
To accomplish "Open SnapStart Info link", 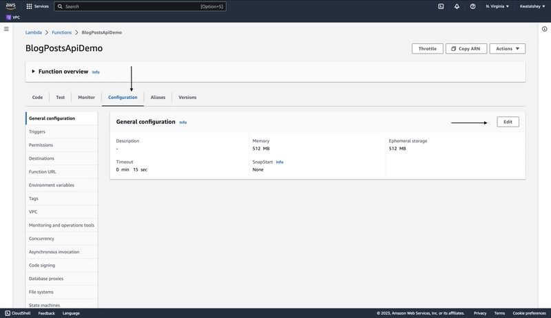I will click(x=280, y=162).
